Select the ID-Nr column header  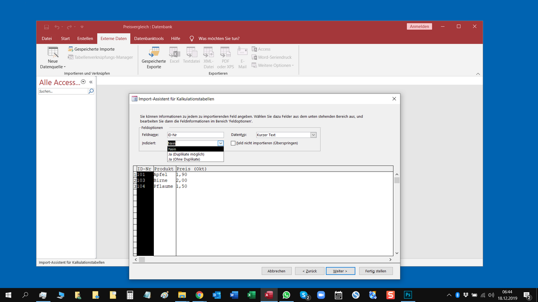click(x=145, y=169)
